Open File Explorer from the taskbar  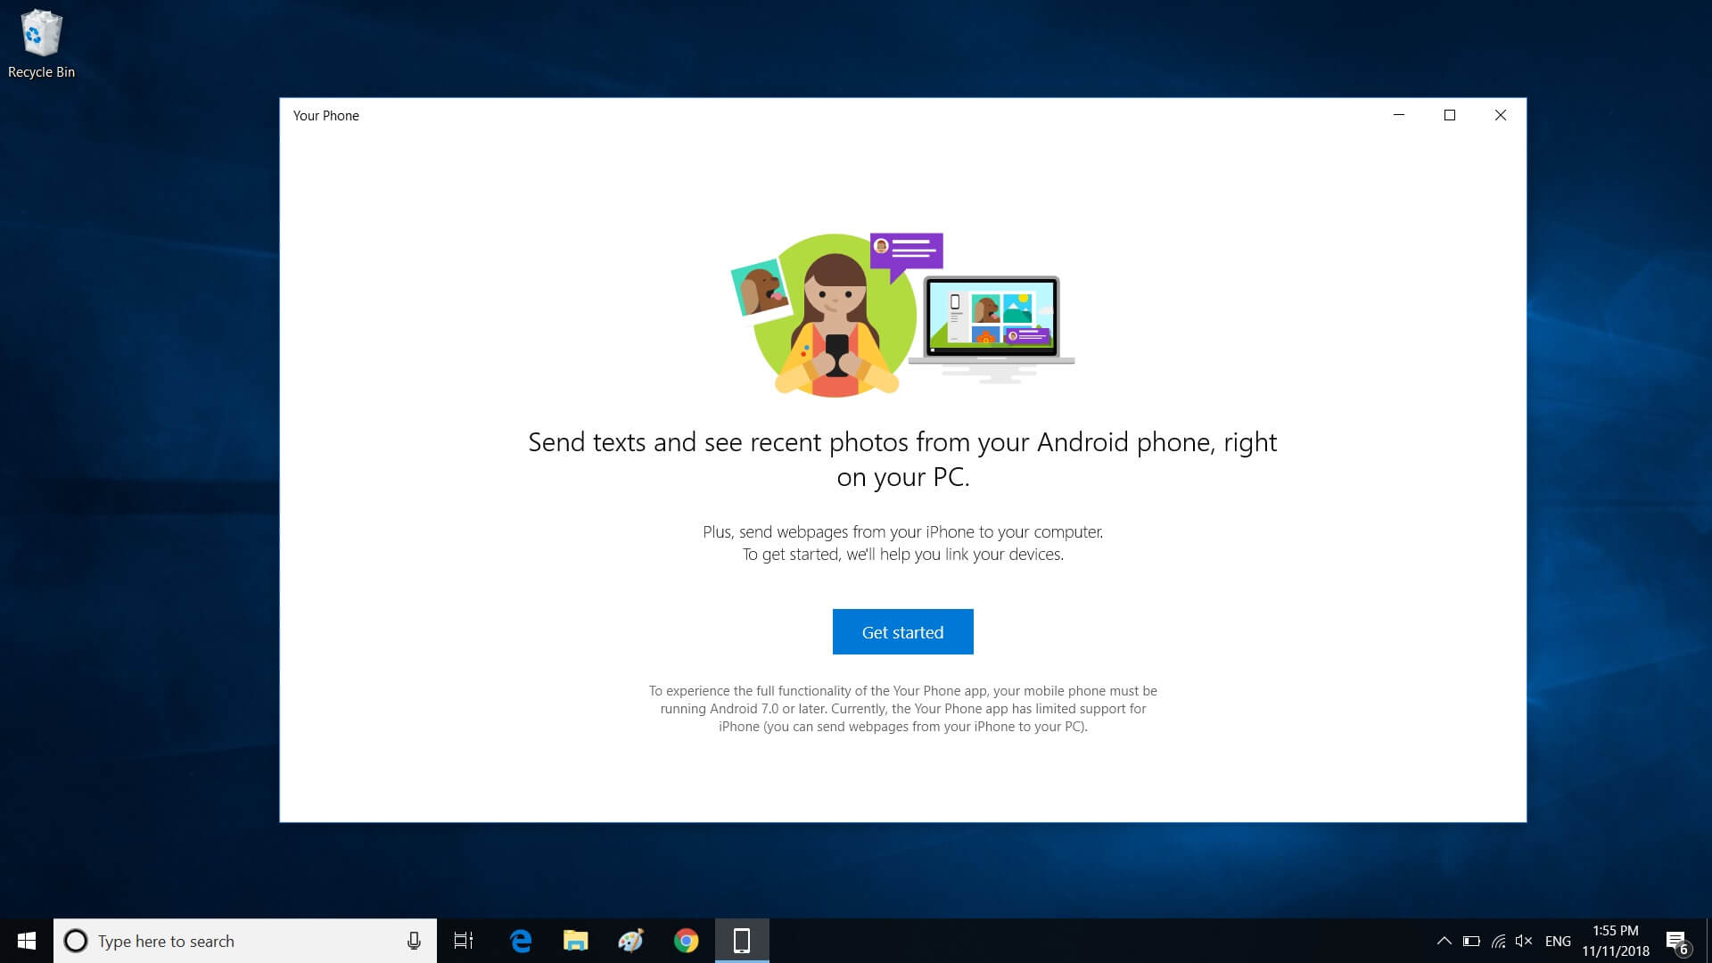coord(576,941)
